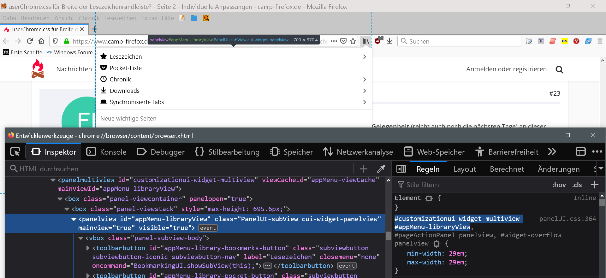Bookmark this page with star icon
Screen dimensions: 606x278
pyautogui.click(x=353, y=41)
